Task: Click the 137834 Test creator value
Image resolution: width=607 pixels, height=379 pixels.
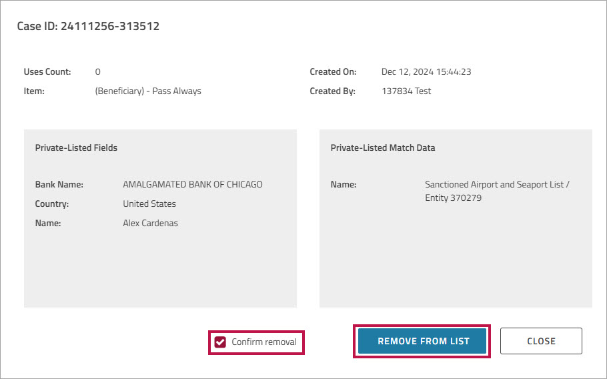Action: 406,91
